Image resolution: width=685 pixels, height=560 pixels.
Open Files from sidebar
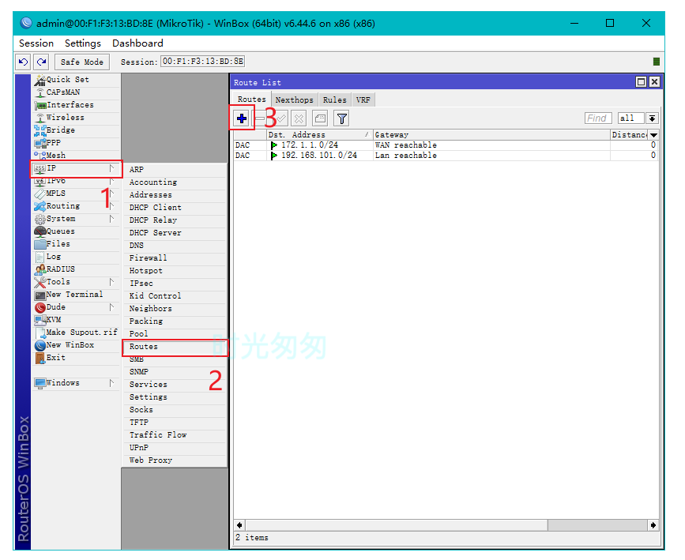[x=76, y=244]
